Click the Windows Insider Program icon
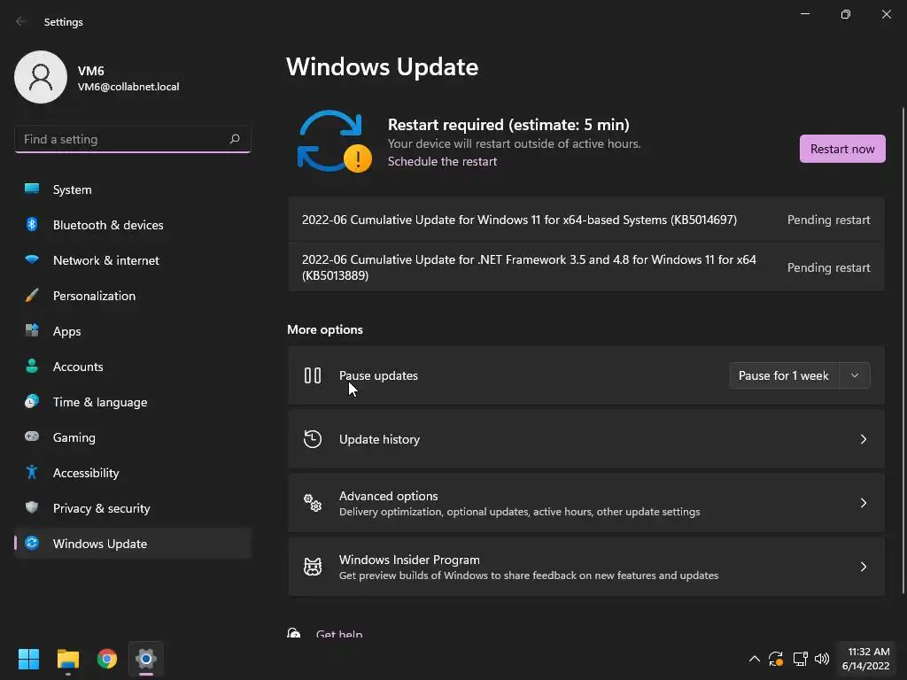 click(313, 567)
